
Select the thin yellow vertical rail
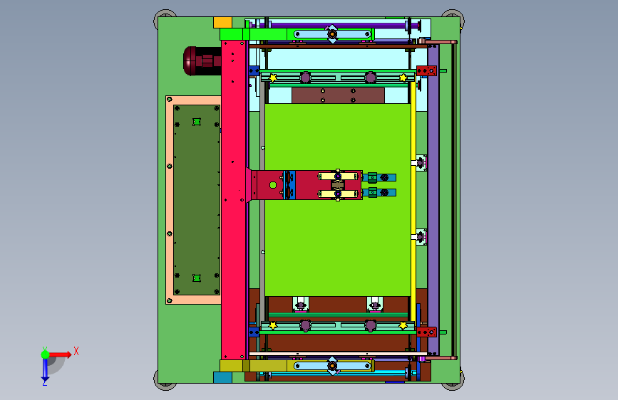pos(413,201)
